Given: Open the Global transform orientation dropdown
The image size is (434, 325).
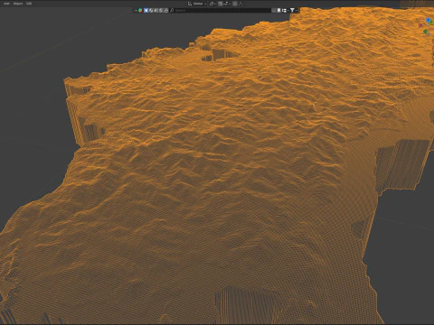Looking at the screenshot, I should pyautogui.click(x=197, y=4).
